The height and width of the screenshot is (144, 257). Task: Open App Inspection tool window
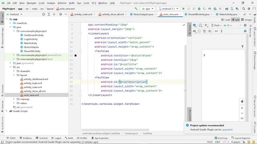pos(100,138)
